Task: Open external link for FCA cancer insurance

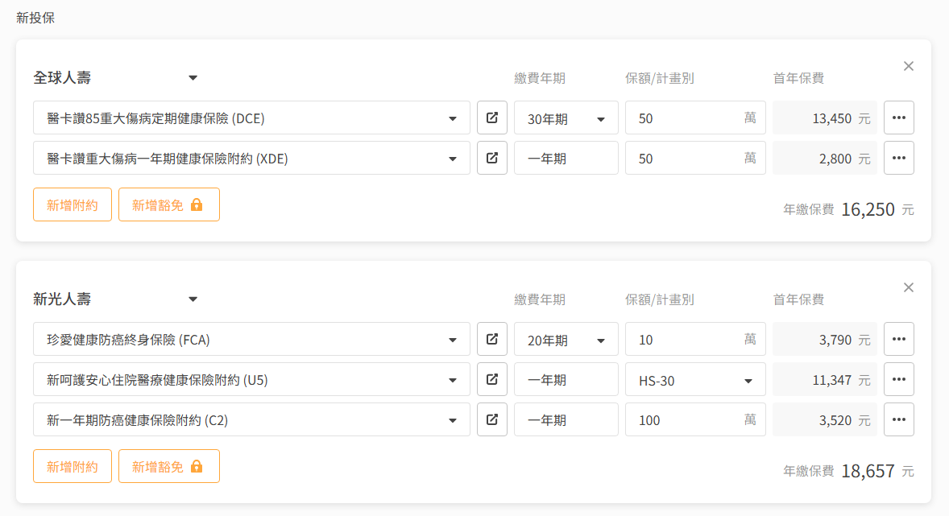Action: click(492, 339)
